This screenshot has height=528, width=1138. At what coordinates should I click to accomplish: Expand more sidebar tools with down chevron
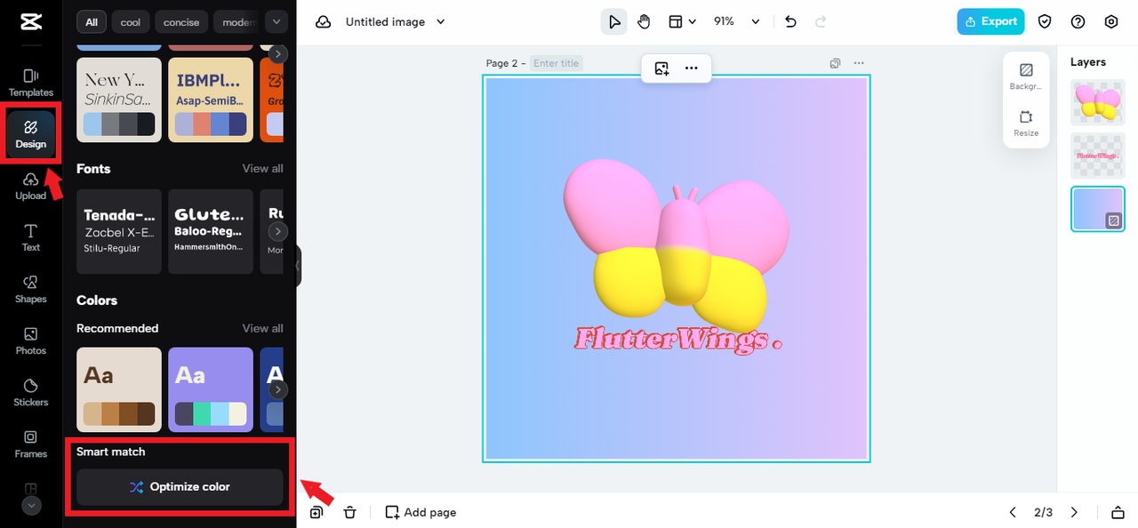[x=31, y=505]
